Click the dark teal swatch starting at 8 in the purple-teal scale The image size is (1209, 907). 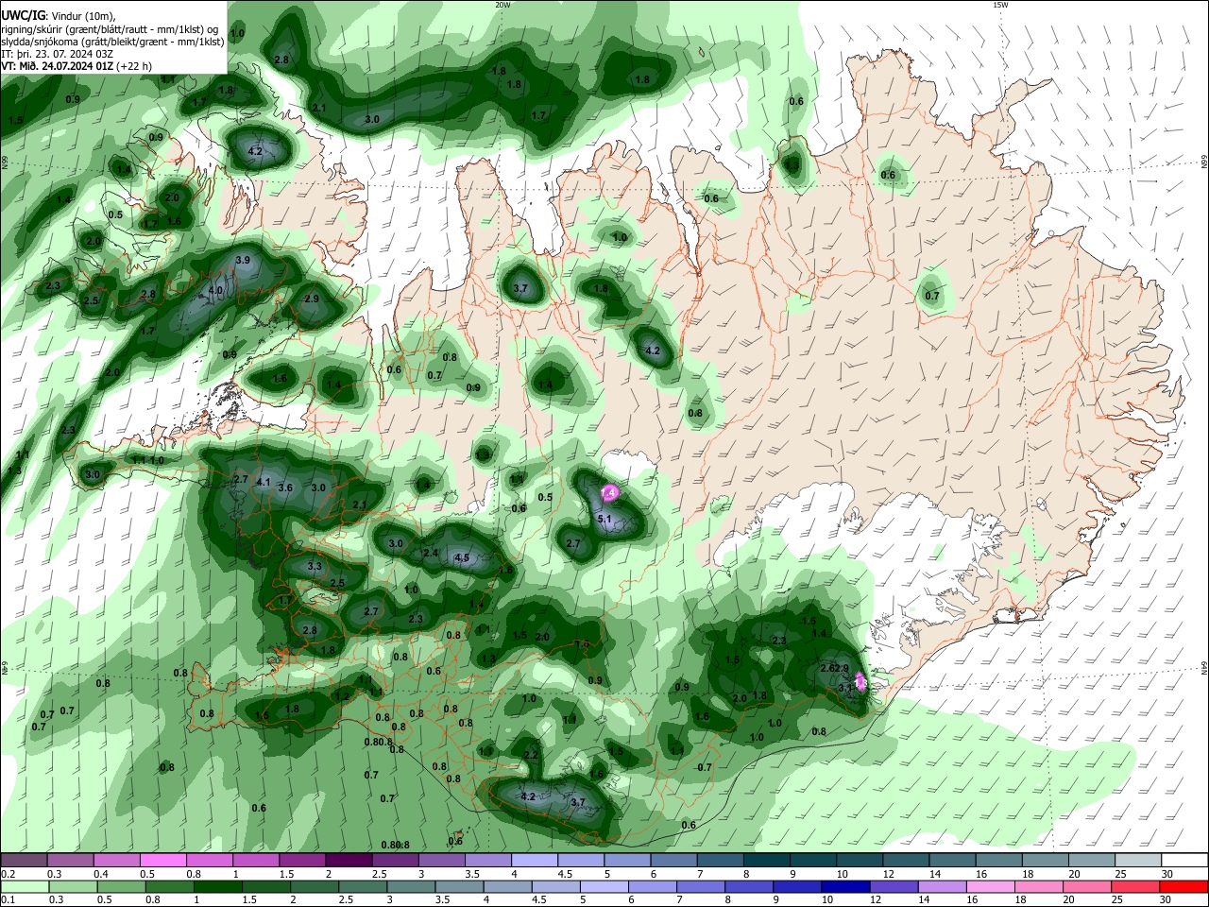click(x=767, y=860)
